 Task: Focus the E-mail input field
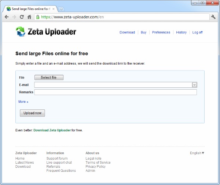click(x=113, y=85)
